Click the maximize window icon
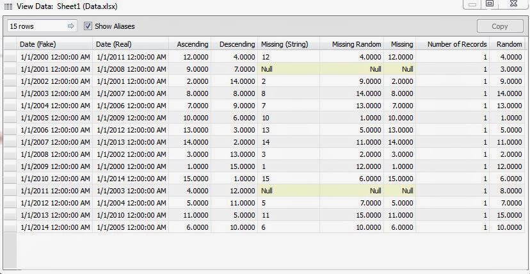 490,3
